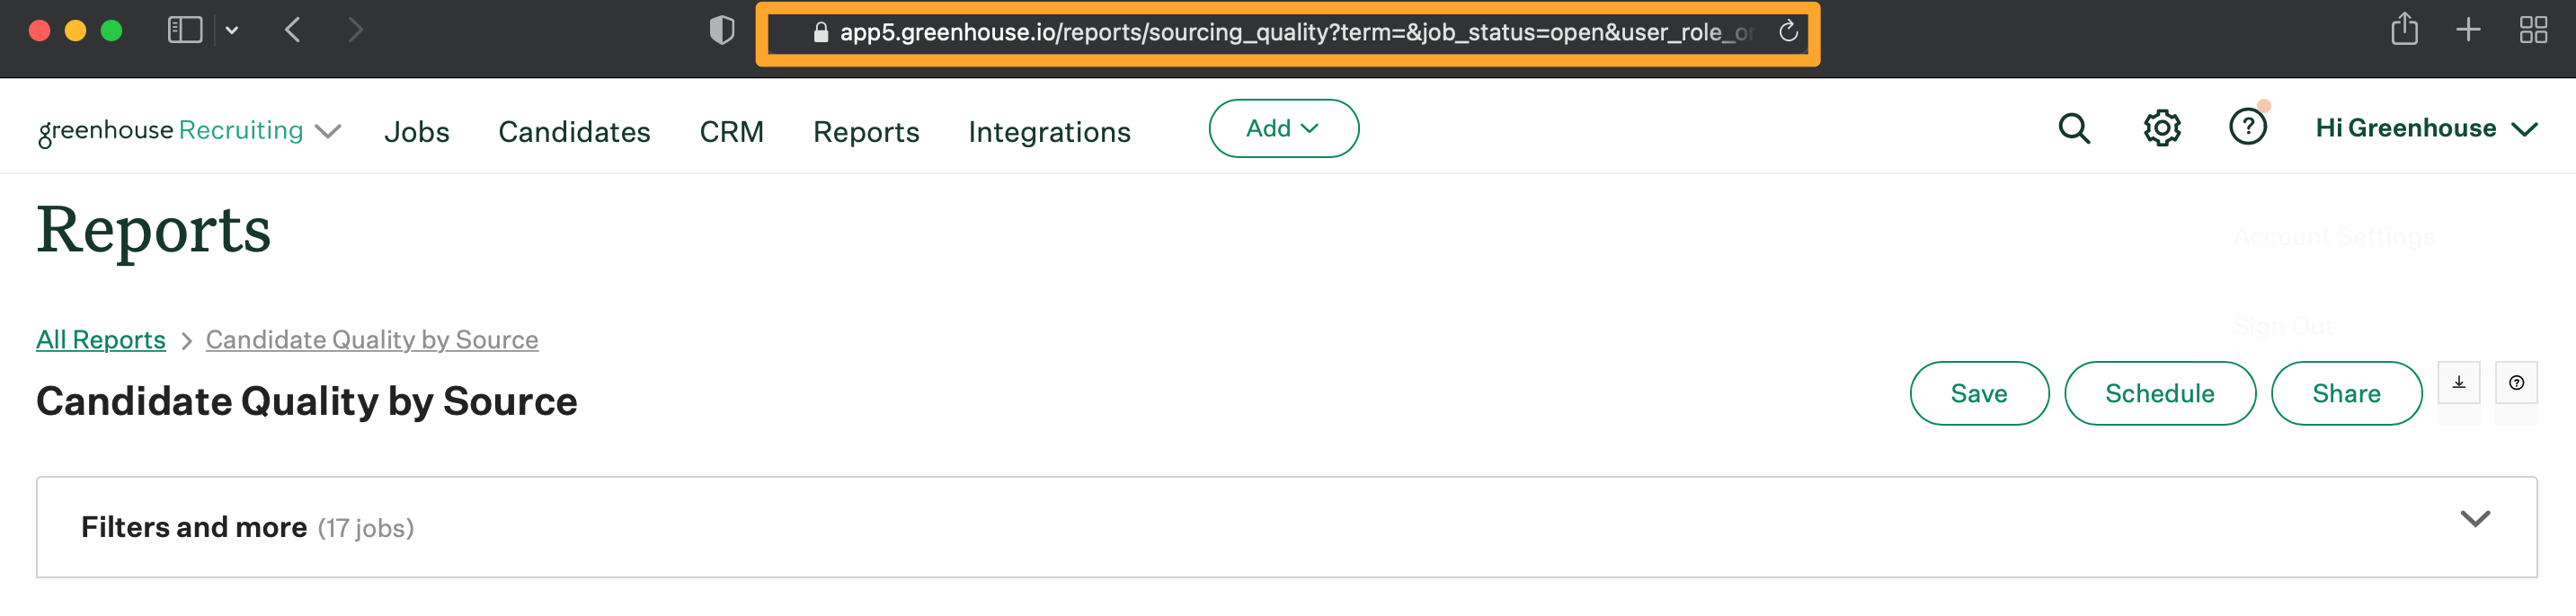Open the Hi Greenhouse user menu
The height and width of the screenshot is (616, 2576).
pos(2425,128)
